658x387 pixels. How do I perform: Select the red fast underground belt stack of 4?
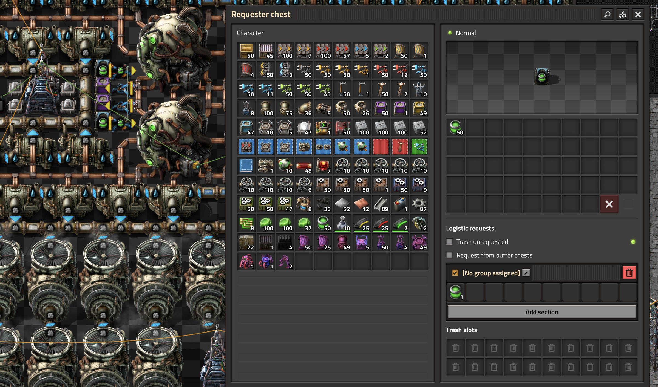(246, 70)
